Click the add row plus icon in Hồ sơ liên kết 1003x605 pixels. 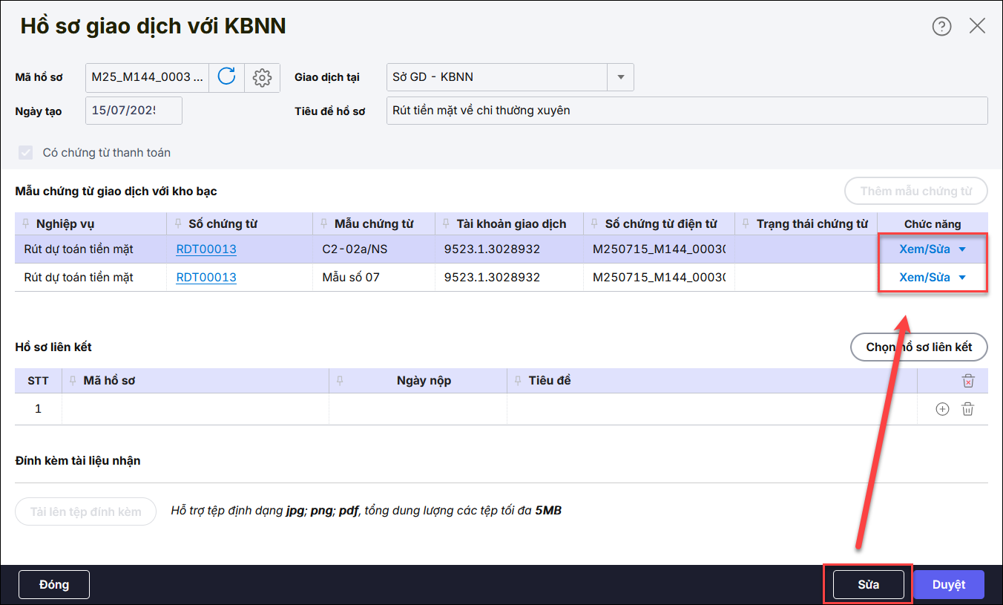click(x=942, y=409)
